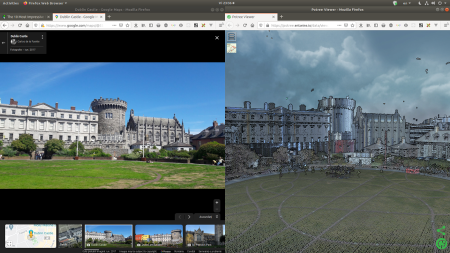This screenshot has height=253, width=450.
Task: Click the green share icon in Potree
Action: coord(441,230)
